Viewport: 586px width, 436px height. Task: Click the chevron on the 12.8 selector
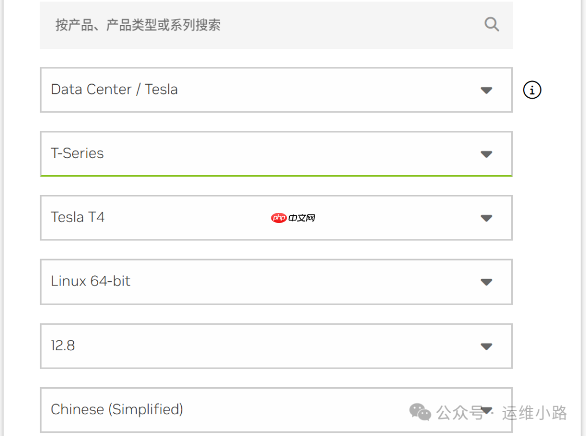[x=487, y=346]
